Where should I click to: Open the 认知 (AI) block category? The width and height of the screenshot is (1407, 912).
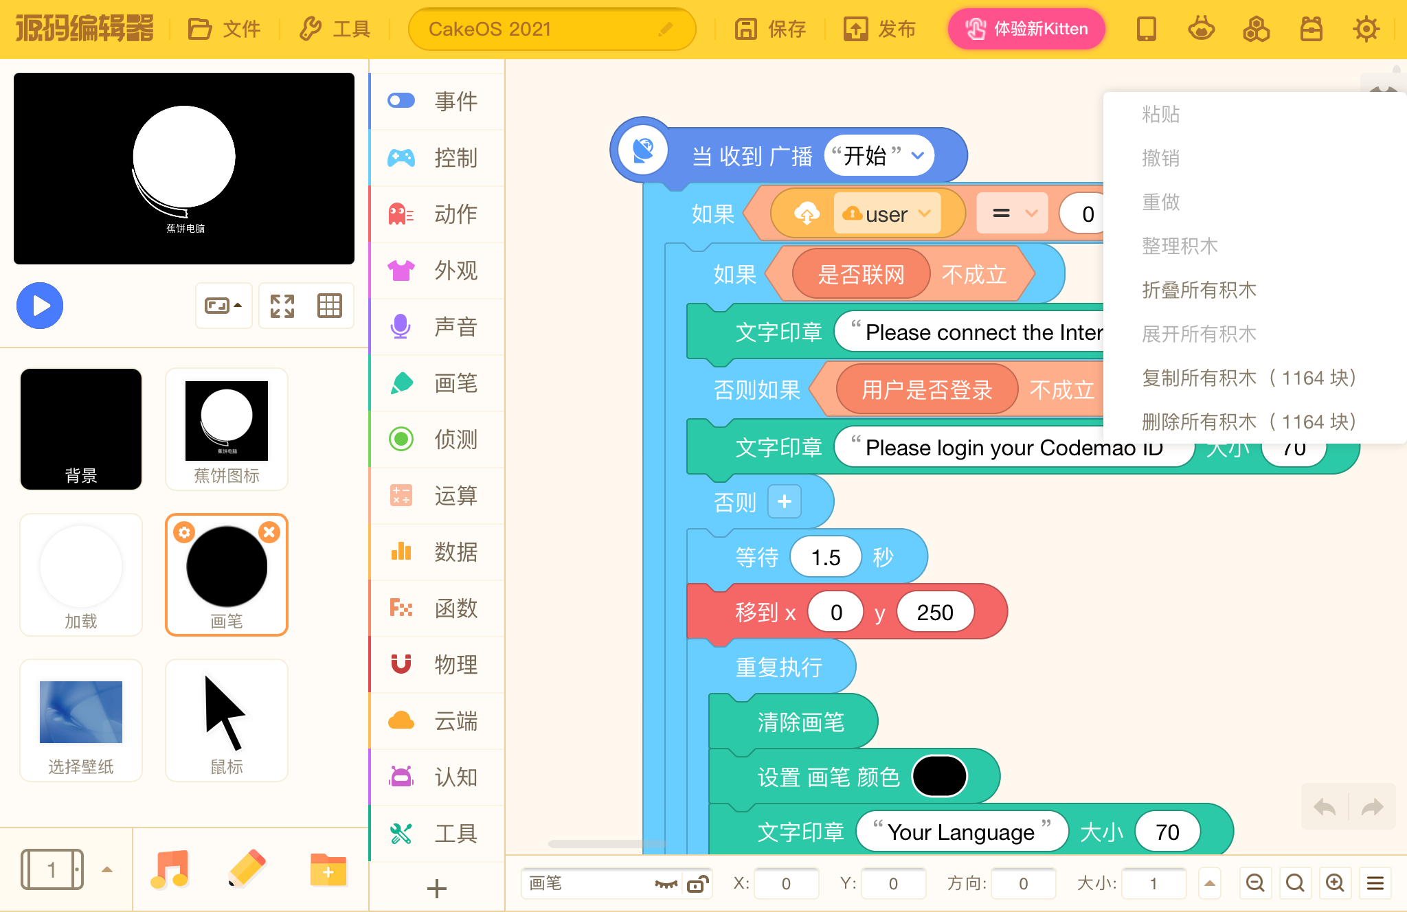(x=438, y=777)
